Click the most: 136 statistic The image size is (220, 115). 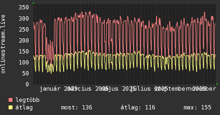(77, 108)
